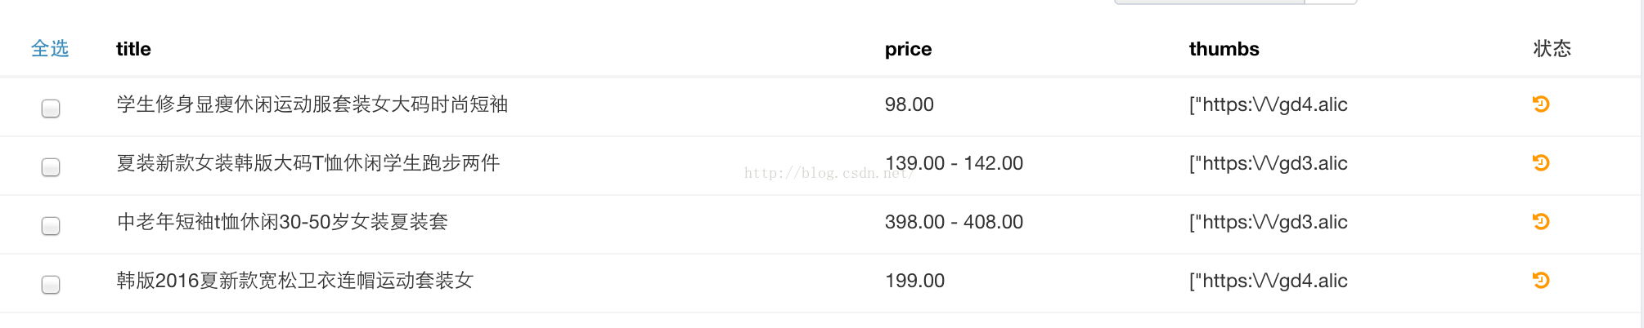Click the 状态 column header
The height and width of the screenshot is (328, 1644).
click(1552, 49)
